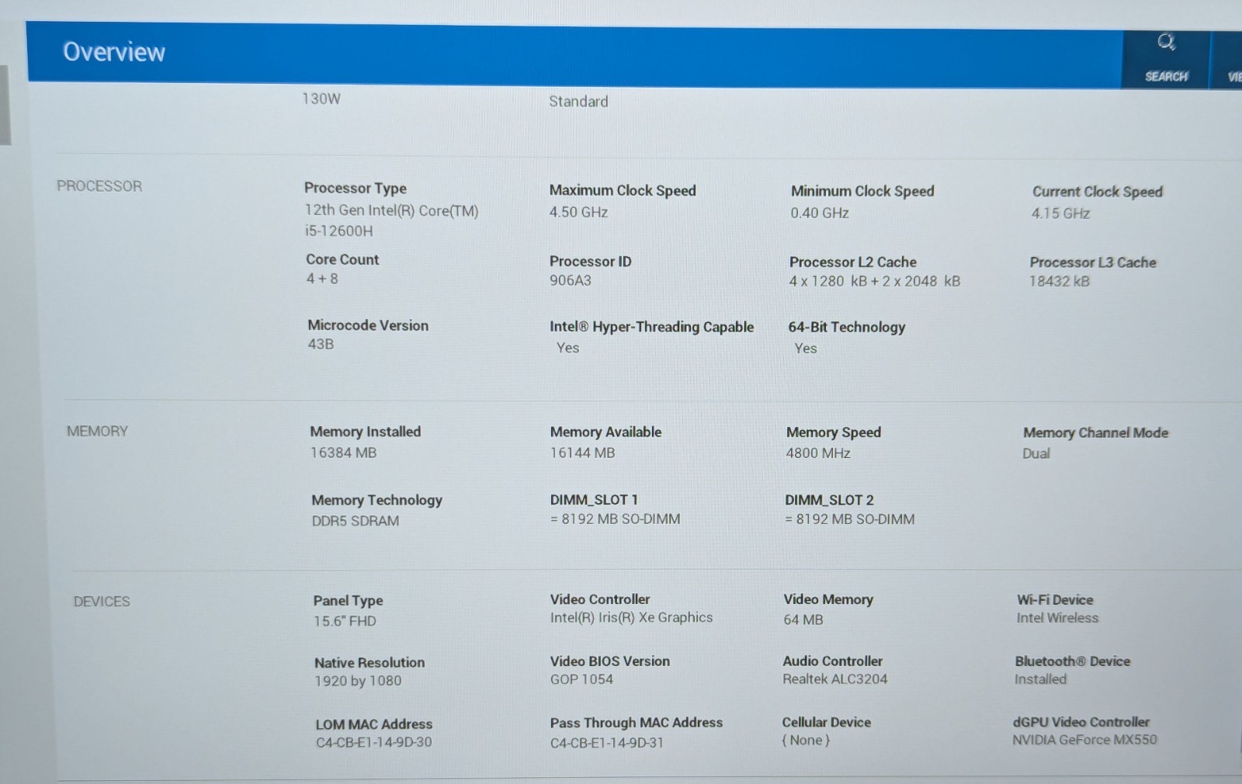Click the Processor Type label
1242x784 pixels.
point(356,188)
